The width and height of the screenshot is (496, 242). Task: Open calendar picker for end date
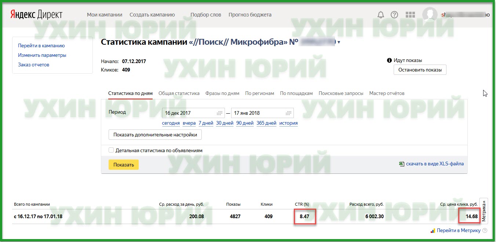(x=289, y=113)
